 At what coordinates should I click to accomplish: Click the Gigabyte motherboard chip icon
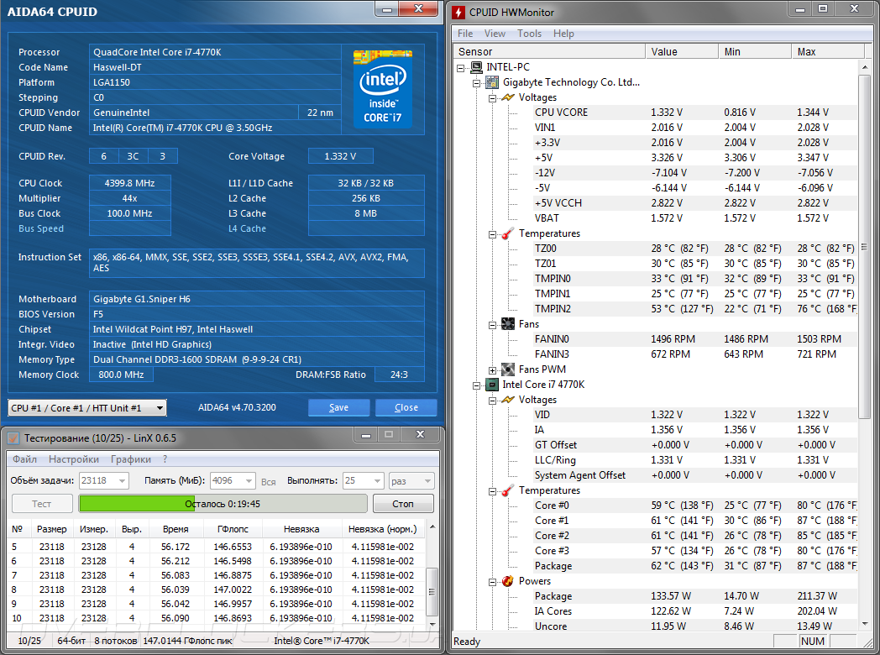492,82
